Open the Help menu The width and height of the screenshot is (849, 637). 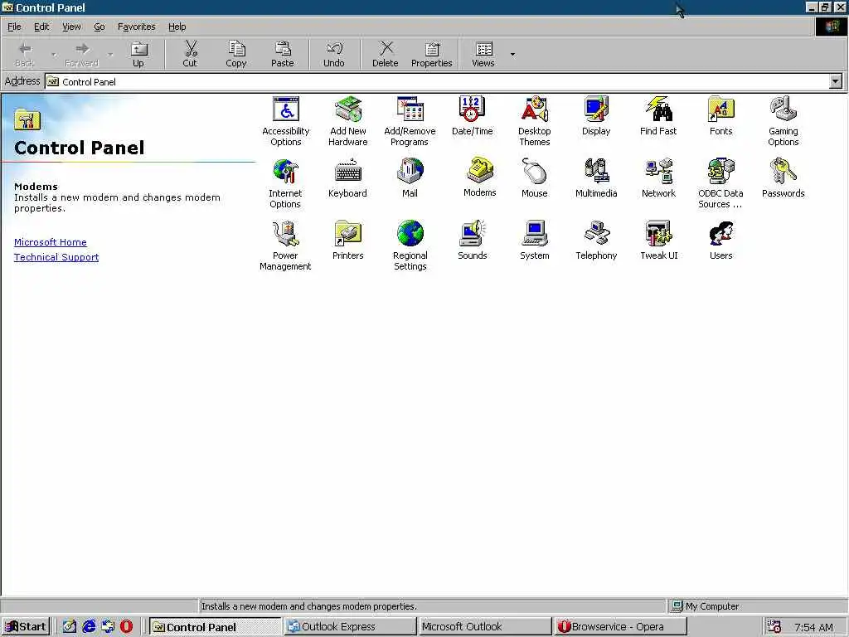pos(177,27)
